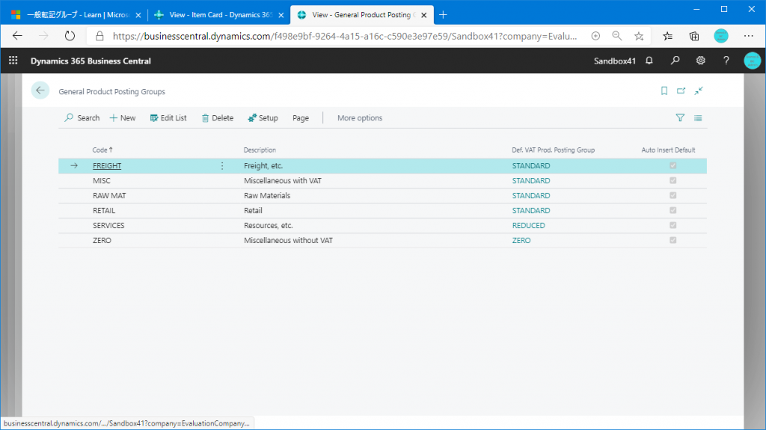Open REDUCED VAT group link for SERVICES

pos(529,225)
